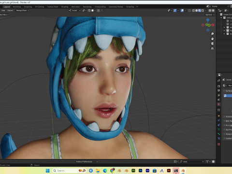232x174 pixels.
Task: Open Google Chrome from the taskbar
Action: pyautogui.click(x=112, y=171)
